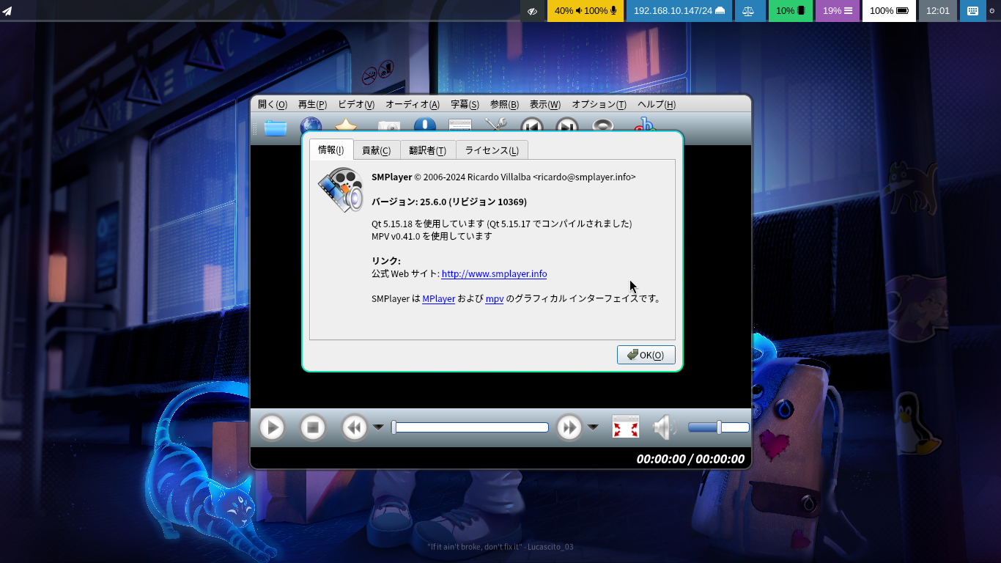Switch to the ライセンス(L) tab
The width and height of the screenshot is (1001, 563).
coord(492,150)
